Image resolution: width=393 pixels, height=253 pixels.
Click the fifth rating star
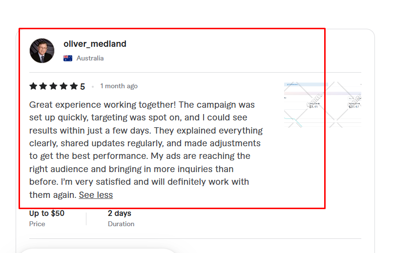[x=74, y=86]
